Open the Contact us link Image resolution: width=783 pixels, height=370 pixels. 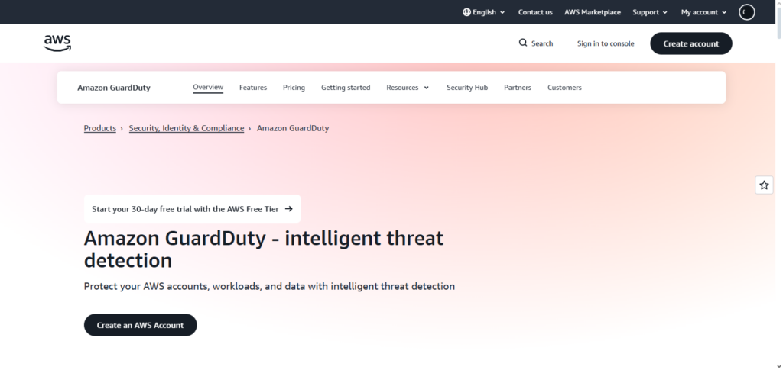pyautogui.click(x=535, y=12)
